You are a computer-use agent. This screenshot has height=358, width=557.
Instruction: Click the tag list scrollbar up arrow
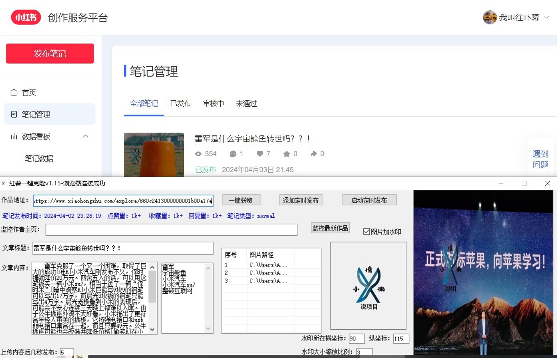209,268
